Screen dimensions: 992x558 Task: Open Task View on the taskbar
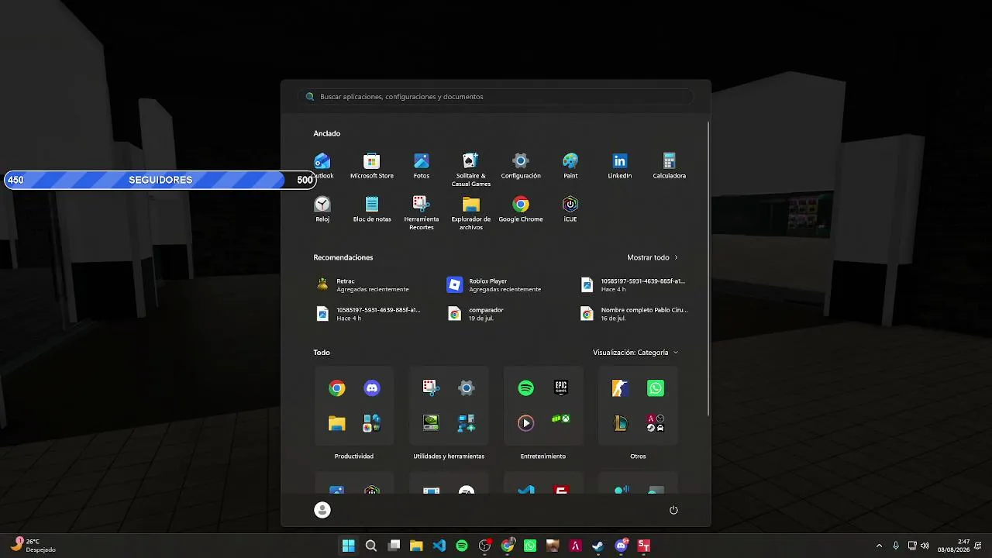394,546
